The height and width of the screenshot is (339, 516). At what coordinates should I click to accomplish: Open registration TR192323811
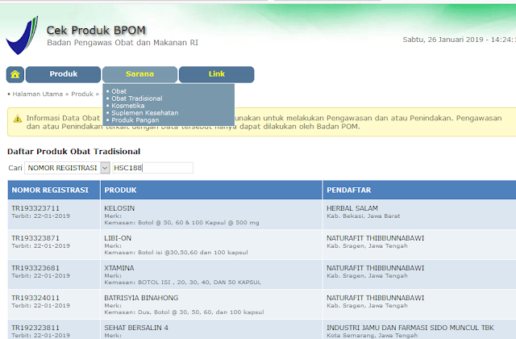35,328
